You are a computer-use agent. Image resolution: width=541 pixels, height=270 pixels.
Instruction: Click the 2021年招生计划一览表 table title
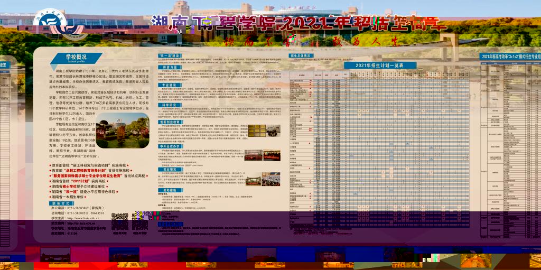[380, 66]
